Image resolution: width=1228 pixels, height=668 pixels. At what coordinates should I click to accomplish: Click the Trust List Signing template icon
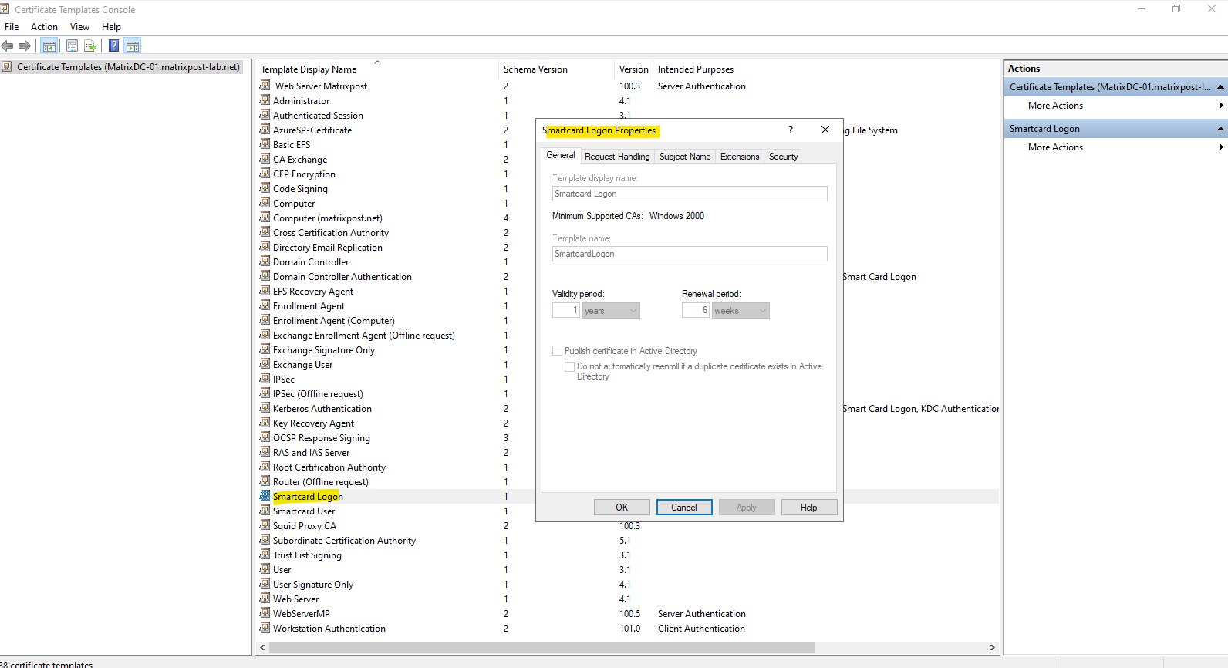[x=265, y=555]
